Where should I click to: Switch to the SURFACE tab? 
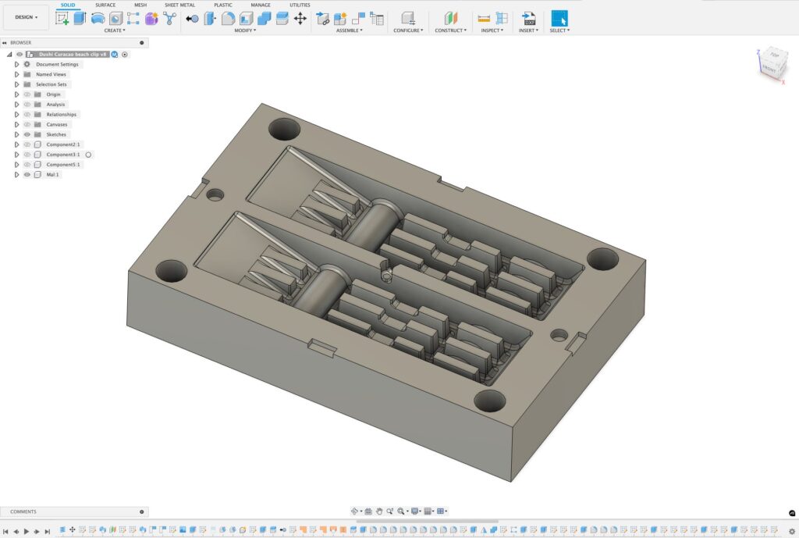[105, 5]
